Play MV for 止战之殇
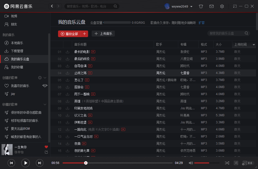The width and height of the screenshot is (258, 169). pyautogui.click(x=90, y=73)
